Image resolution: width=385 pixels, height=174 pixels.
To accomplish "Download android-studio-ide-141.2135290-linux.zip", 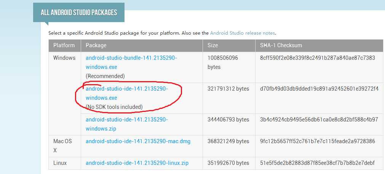I will tap(137, 163).
